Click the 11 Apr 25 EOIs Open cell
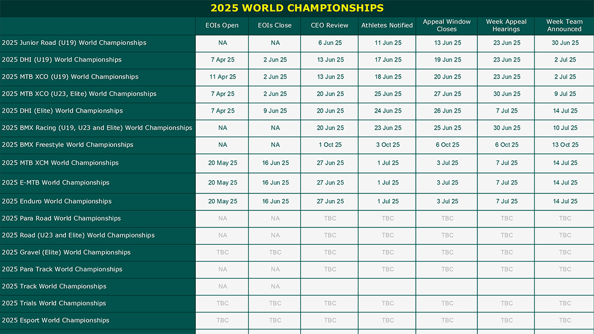Viewport: 594px width, 334px height. tap(222, 77)
